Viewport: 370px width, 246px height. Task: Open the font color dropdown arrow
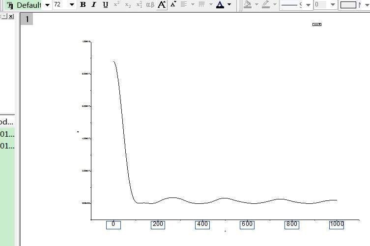pos(229,4)
